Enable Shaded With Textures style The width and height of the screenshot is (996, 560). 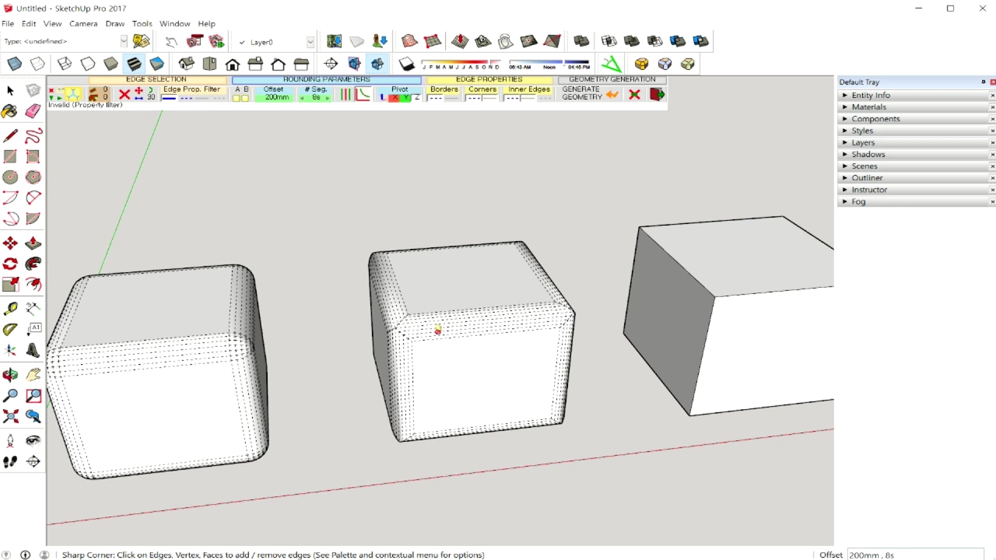coord(134,64)
